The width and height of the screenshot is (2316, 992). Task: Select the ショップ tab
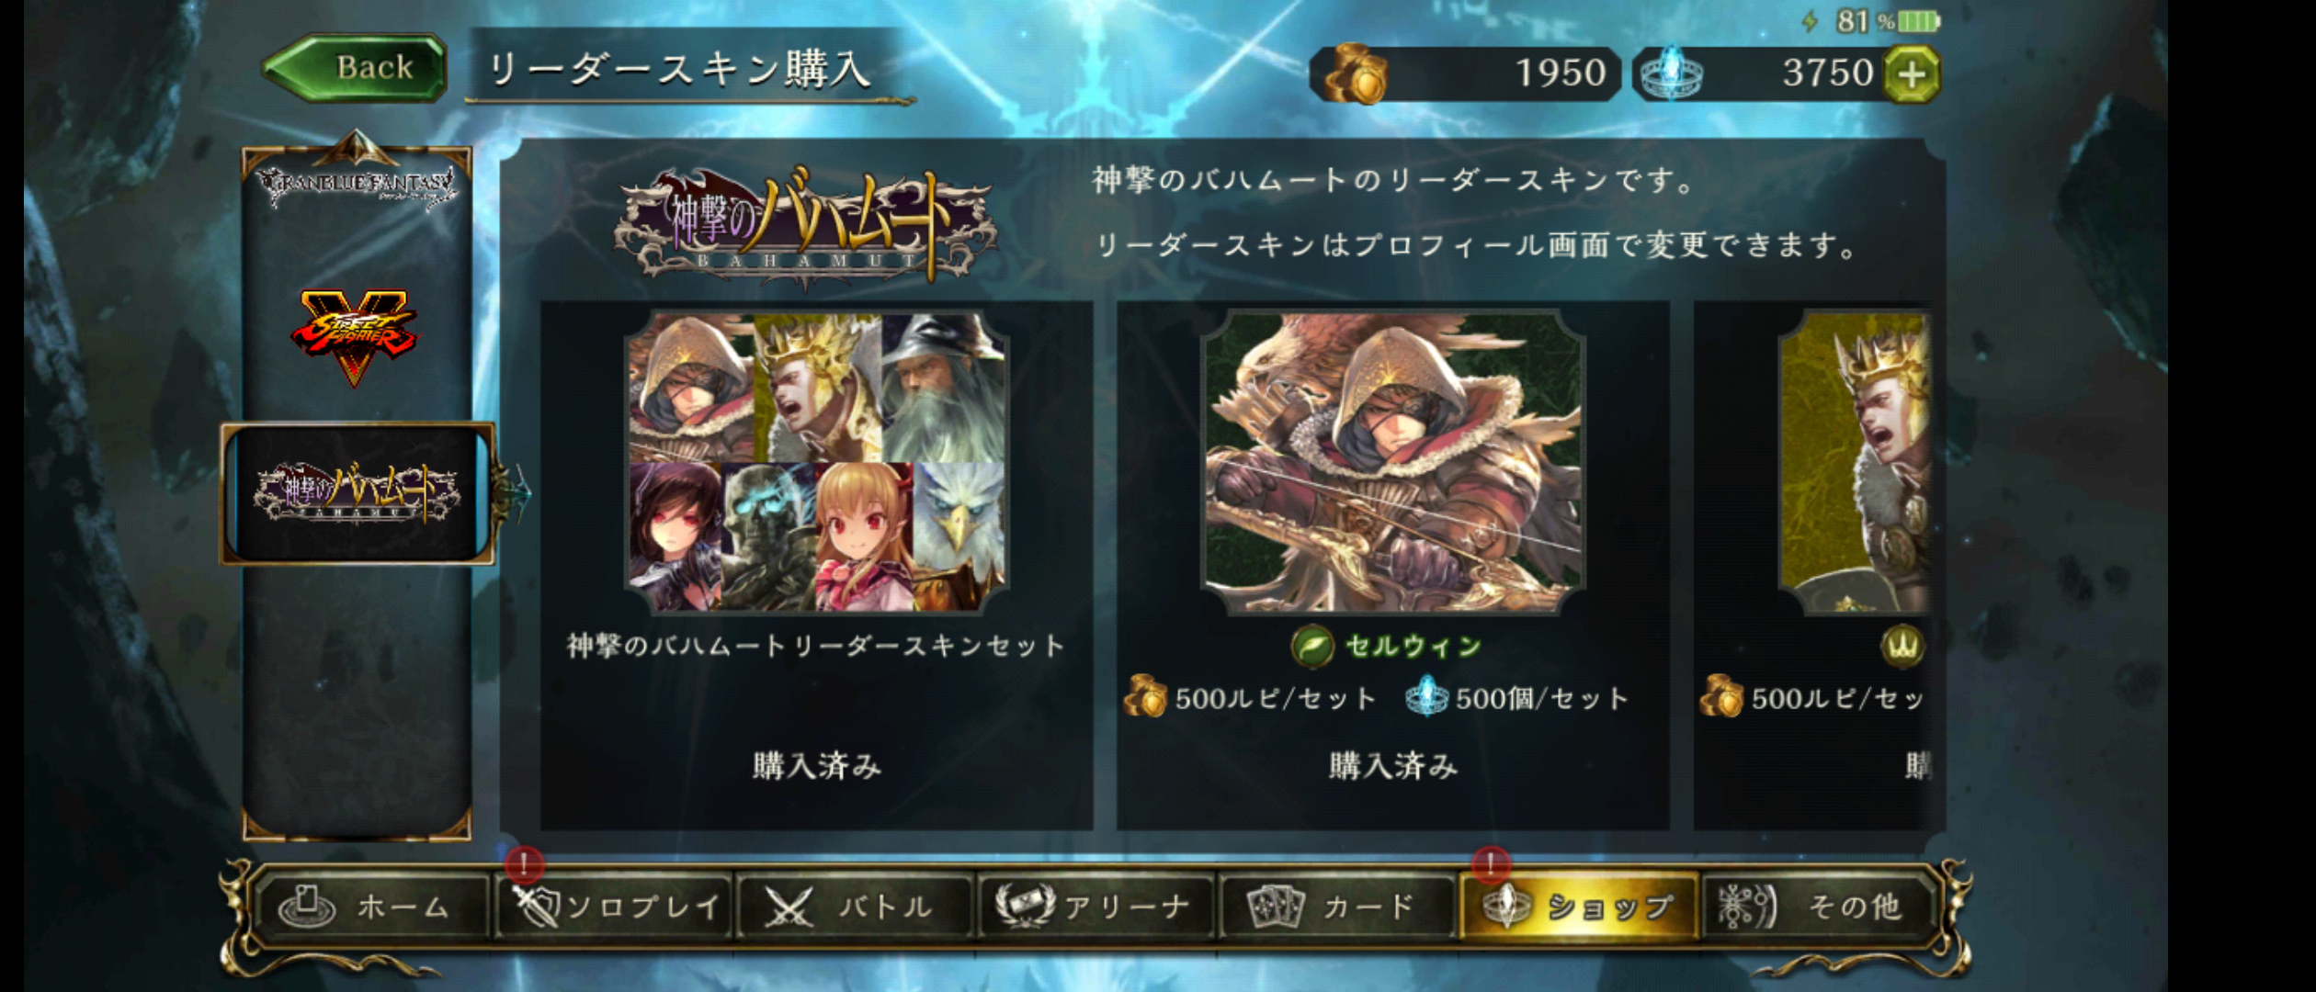[x=1578, y=907]
